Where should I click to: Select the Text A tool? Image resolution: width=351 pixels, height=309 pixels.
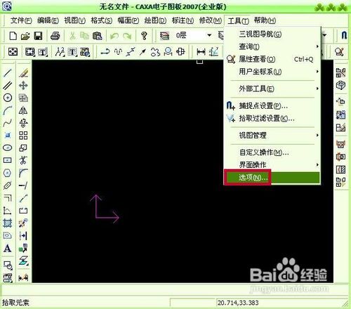coord(8,249)
